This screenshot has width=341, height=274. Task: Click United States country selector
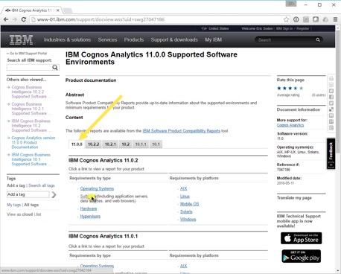point(215,28)
